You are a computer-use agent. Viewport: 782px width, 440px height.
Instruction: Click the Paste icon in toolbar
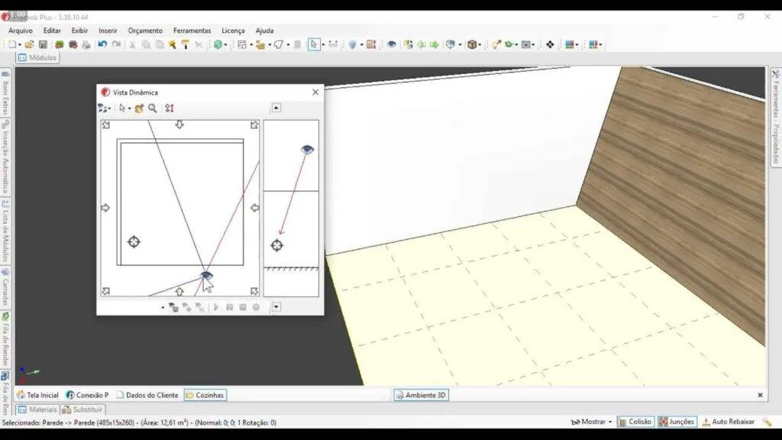(x=159, y=44)
